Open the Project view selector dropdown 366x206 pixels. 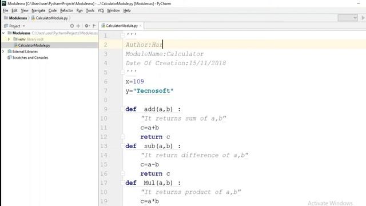tap(24, 26)
